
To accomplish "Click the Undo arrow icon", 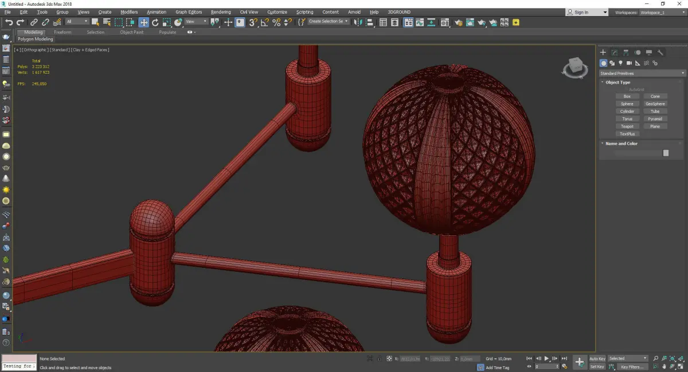I will 9,22.
